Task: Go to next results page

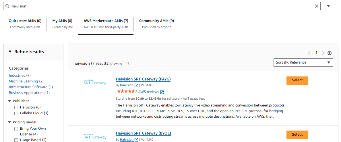Action: pyautogui.click(x=323, y=53)
